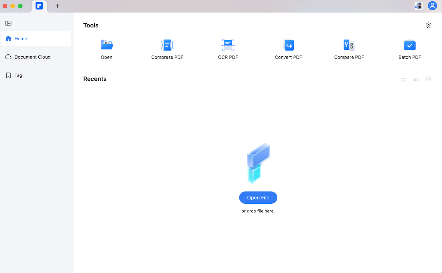
Task: Launch the Compress PDF tool
Action: (167, 49)
